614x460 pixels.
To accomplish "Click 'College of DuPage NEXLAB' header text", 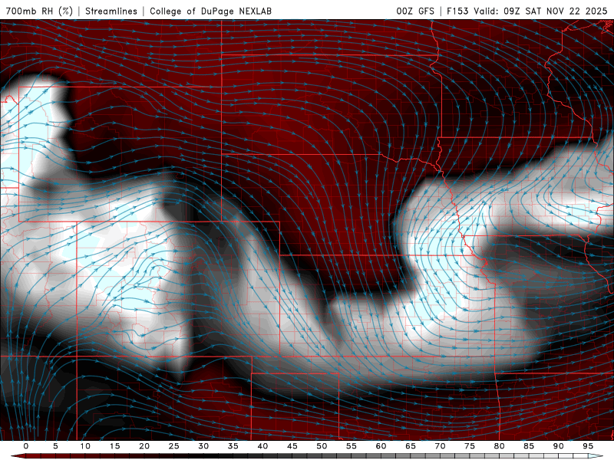I will tap(210, 11).
